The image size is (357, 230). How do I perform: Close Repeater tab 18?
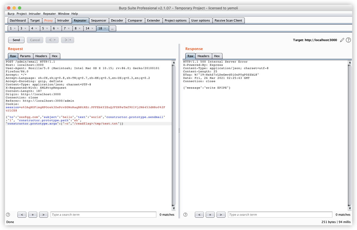click(105, 28)
